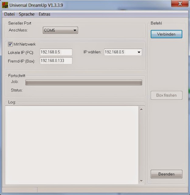Click into the Lokale IP (PC) field
This screenshot has height=195, width=190.
[56, 52]
